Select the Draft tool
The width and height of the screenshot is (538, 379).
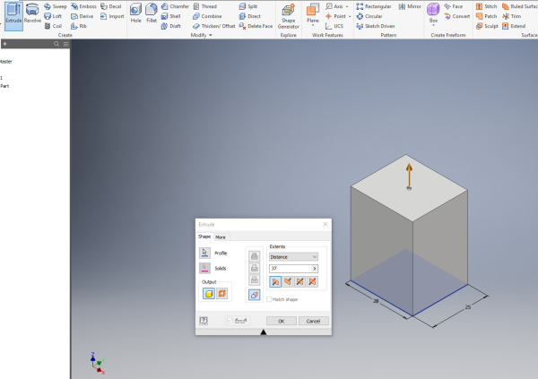pyautogui.click(x=171, y=26)
